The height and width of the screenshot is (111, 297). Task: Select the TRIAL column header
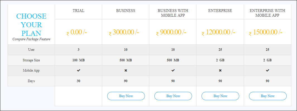(78, 11)
